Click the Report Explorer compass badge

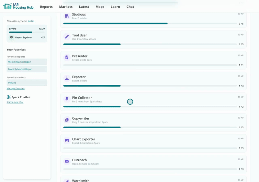click(11, 37)
